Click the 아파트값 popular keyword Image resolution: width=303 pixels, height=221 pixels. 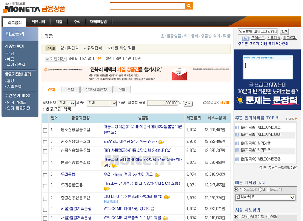coord(290,38)
